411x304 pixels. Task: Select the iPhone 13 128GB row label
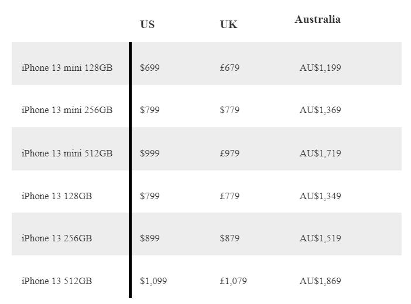57,196
